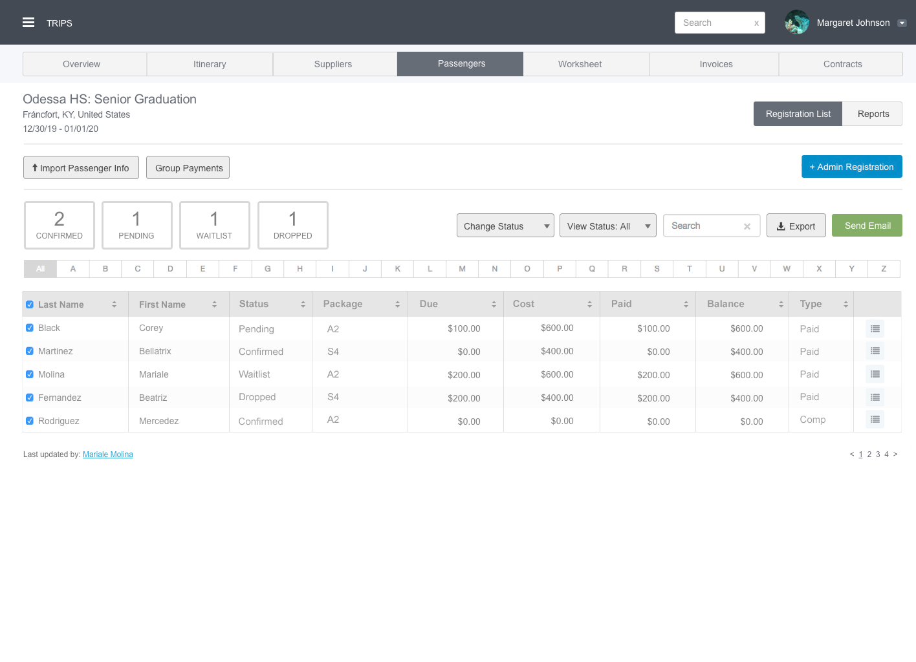Sort by Cost column arrows
The height and width of the screenshot is (662, 916).
point(589,304)
